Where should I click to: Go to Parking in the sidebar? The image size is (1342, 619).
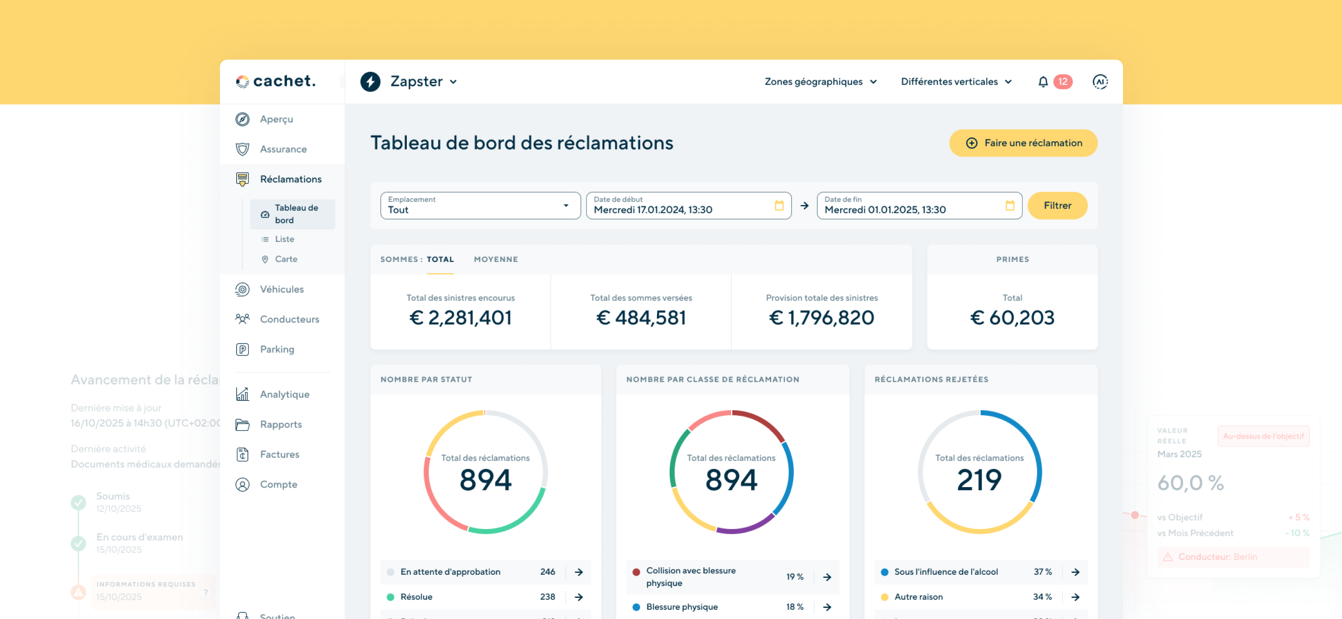[277, 349]
